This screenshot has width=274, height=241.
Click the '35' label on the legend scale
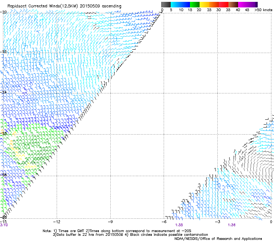[x=228, y=10]
